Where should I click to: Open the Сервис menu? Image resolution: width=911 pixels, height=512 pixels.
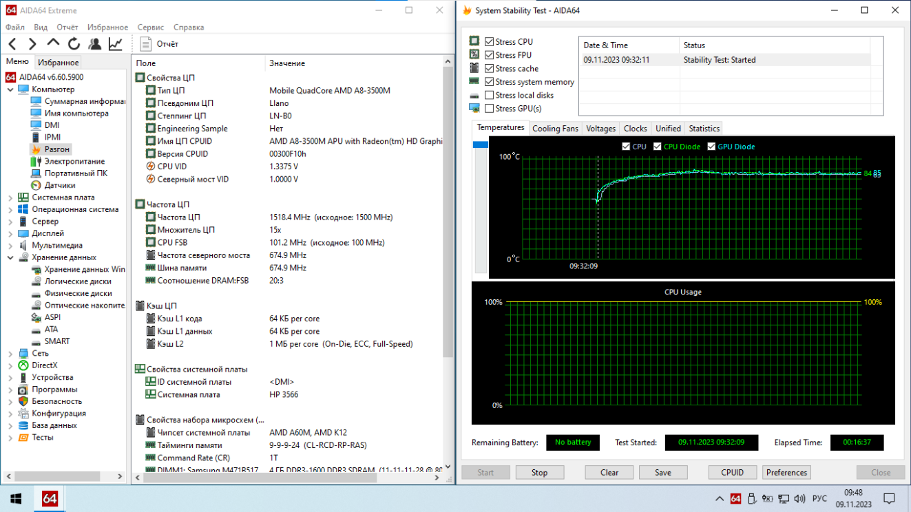pos(151,28)
